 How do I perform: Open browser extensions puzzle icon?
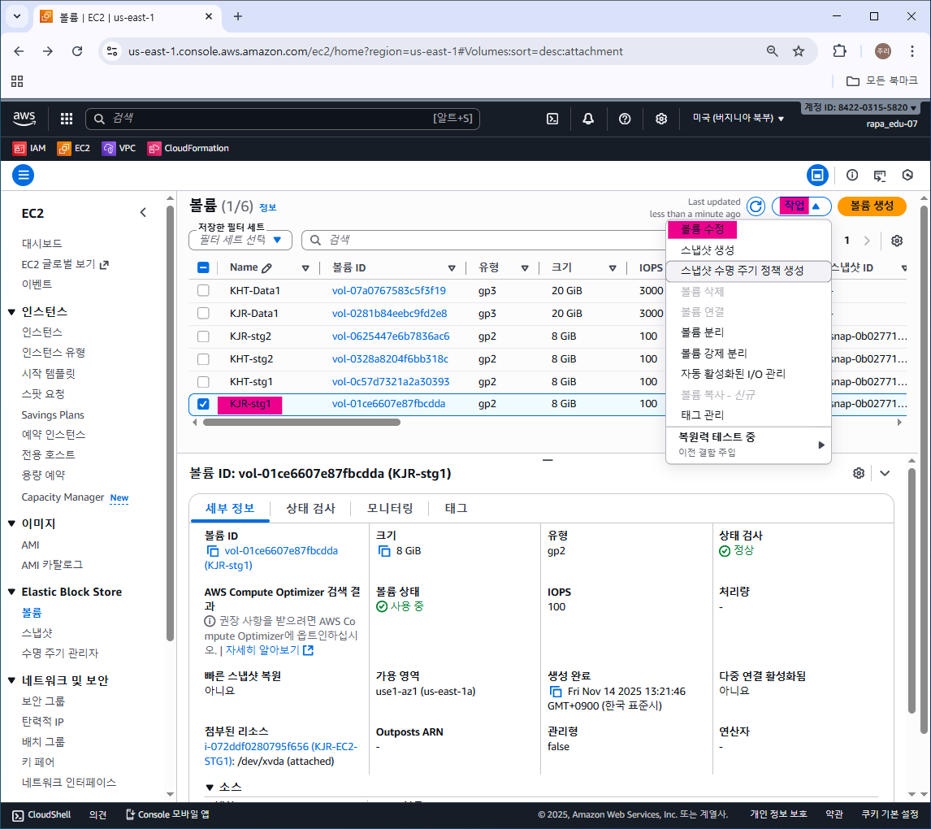pyautogui.click(x=839, y=51)
